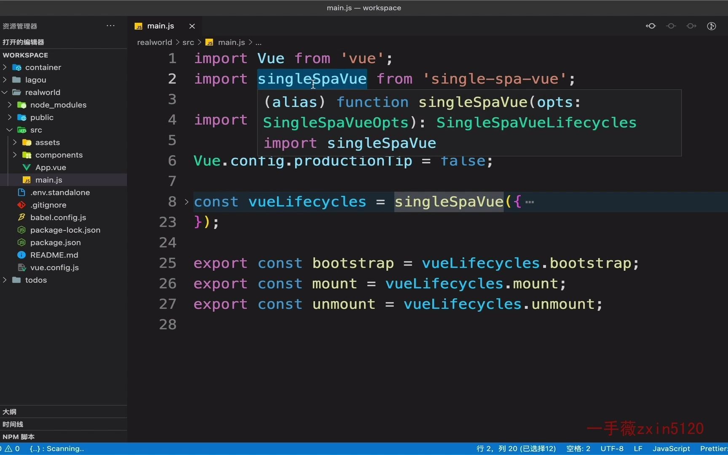The height and width of the screenshot is (455, 728).
Task: Click the node_modules folder icon
Action: (x=22, y=105)
